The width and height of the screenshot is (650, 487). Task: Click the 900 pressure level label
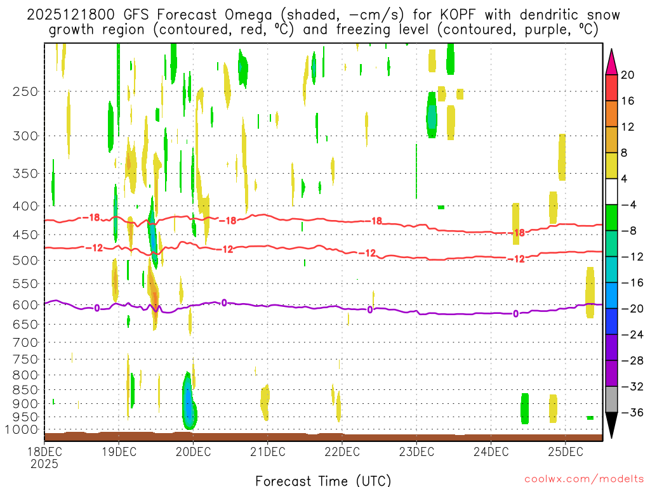25,404
